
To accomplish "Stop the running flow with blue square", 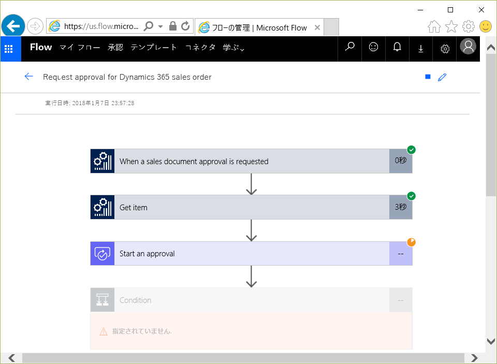I will coord(428,77).
